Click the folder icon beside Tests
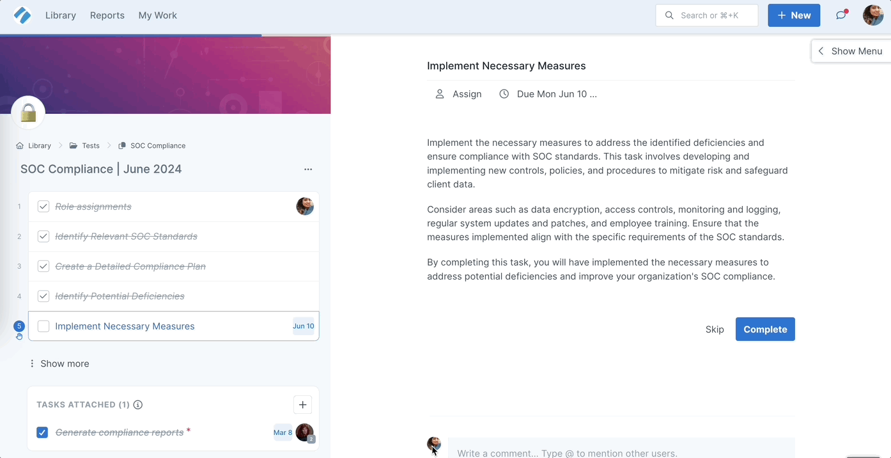 tap(74, 146)
